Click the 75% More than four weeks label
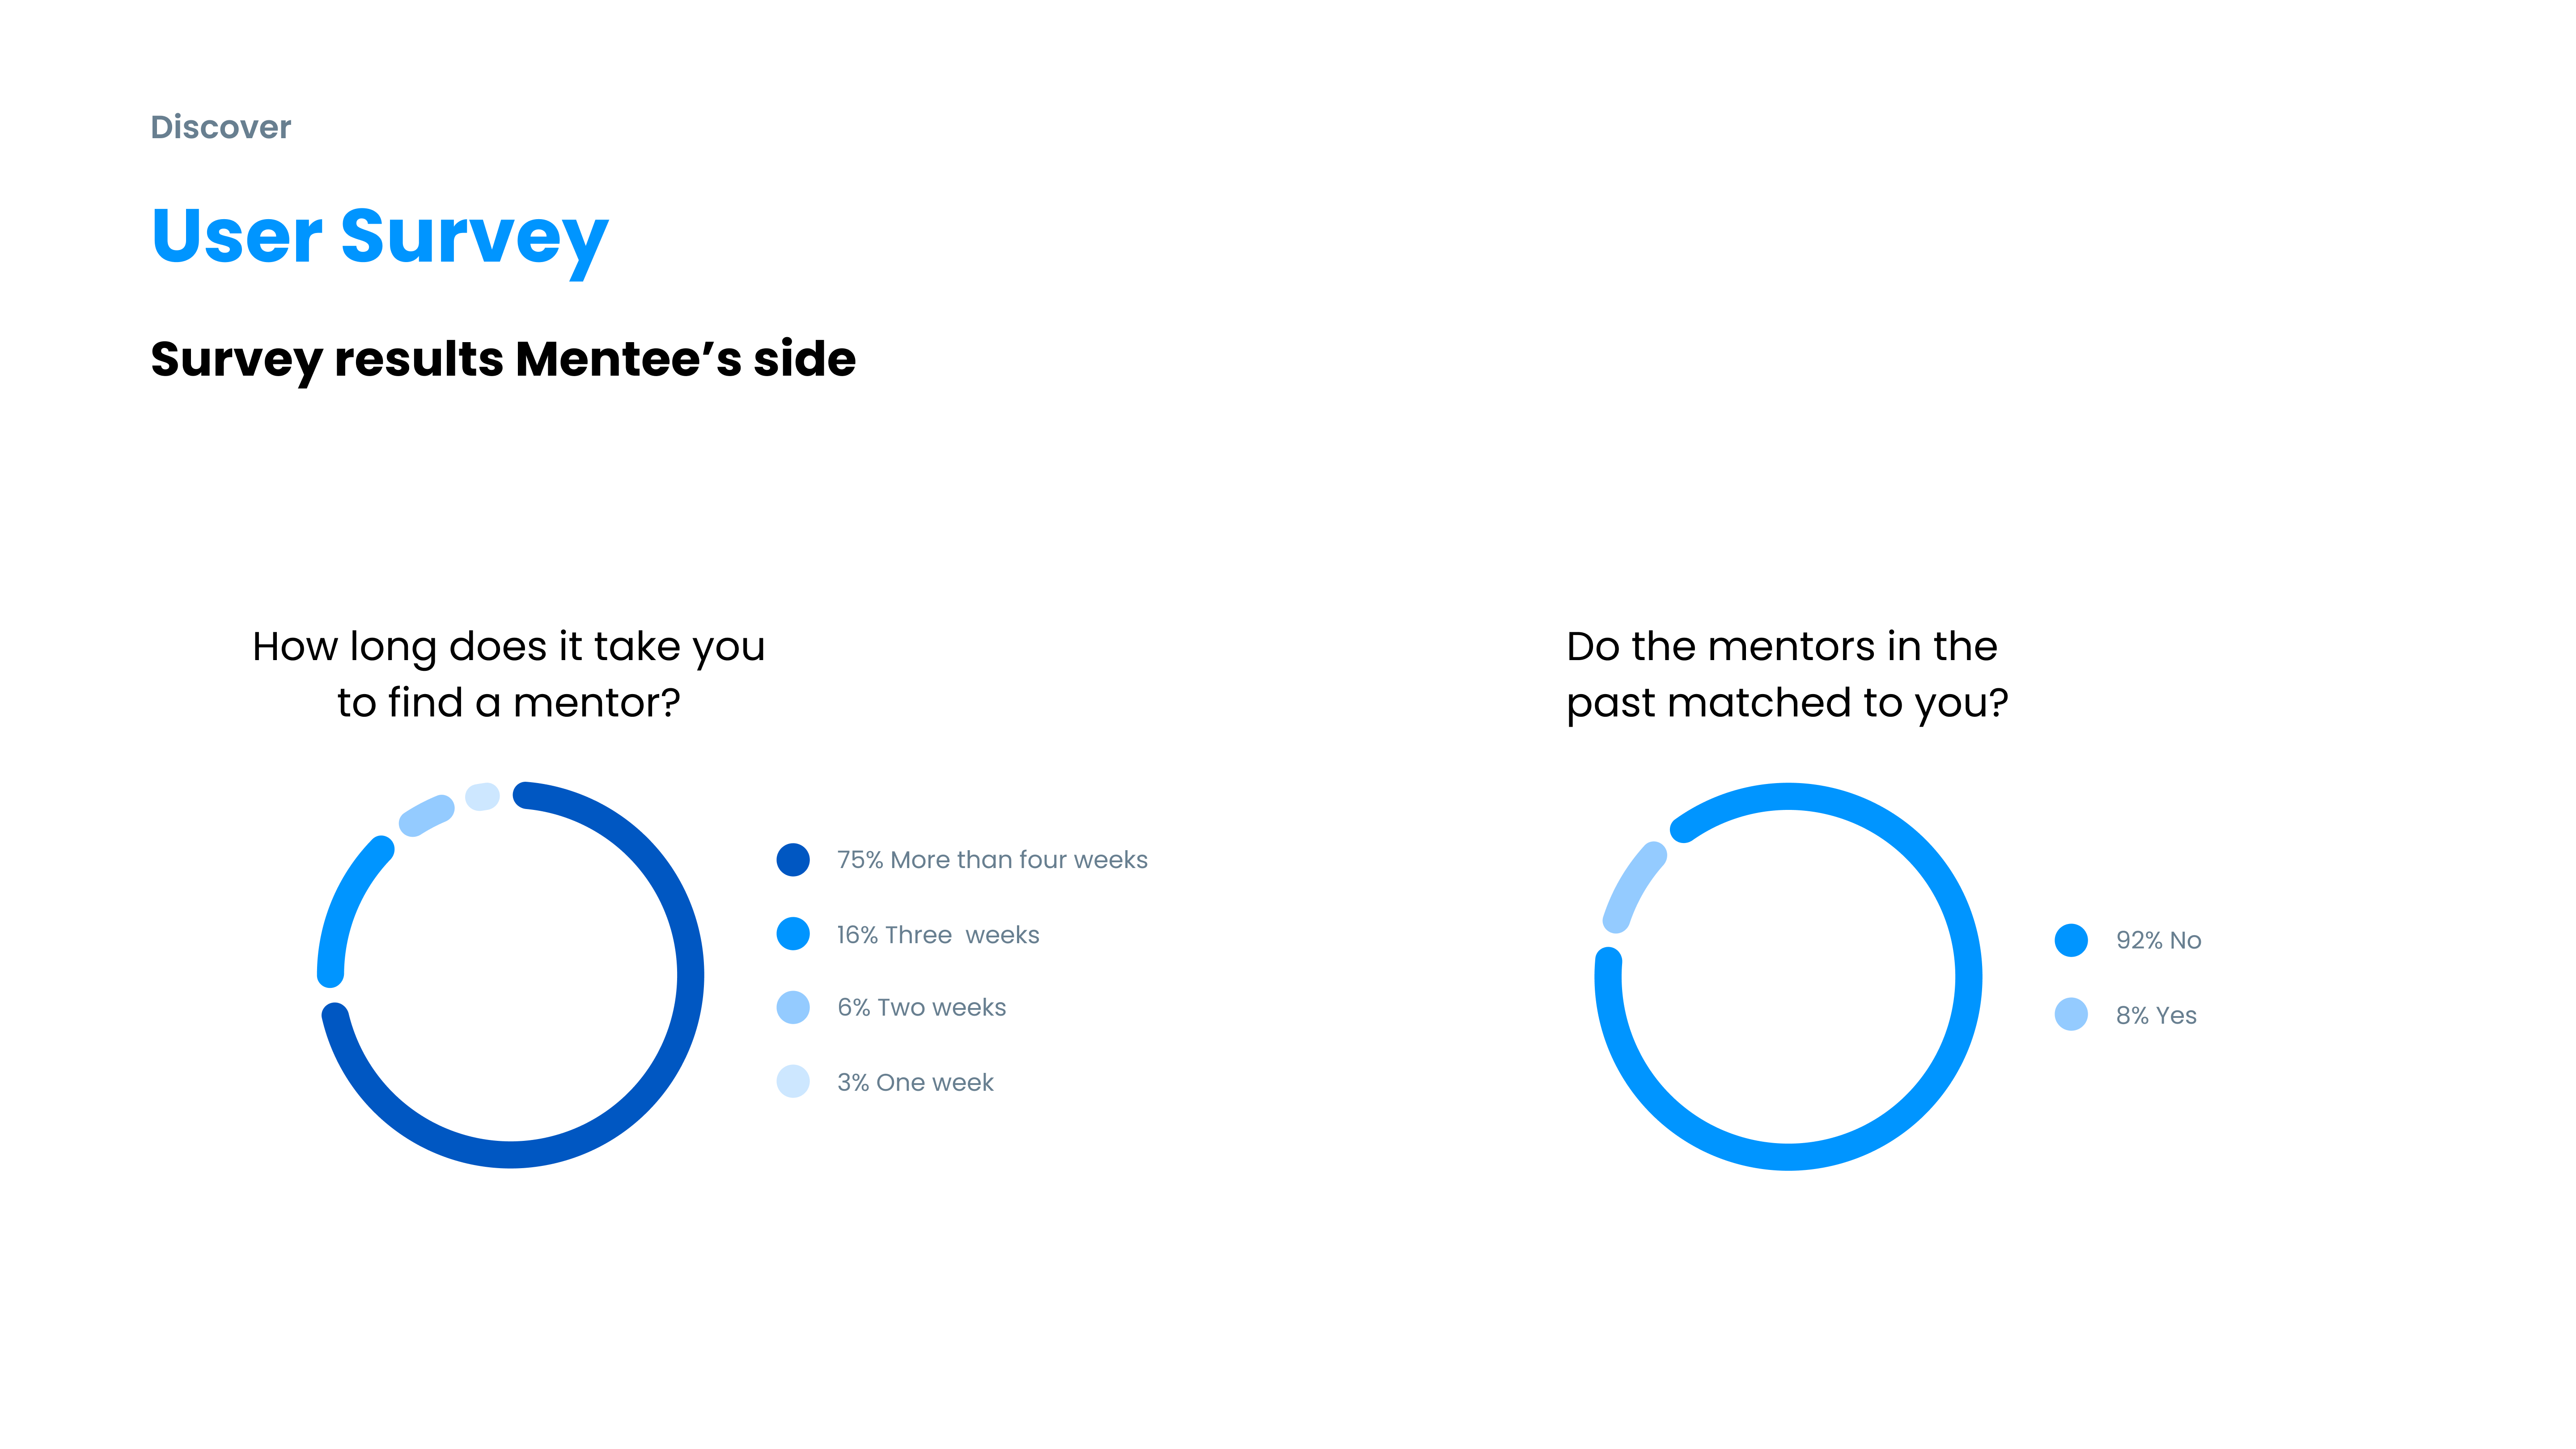Viewport: 2576px width, 1449px height. (992, 860)
